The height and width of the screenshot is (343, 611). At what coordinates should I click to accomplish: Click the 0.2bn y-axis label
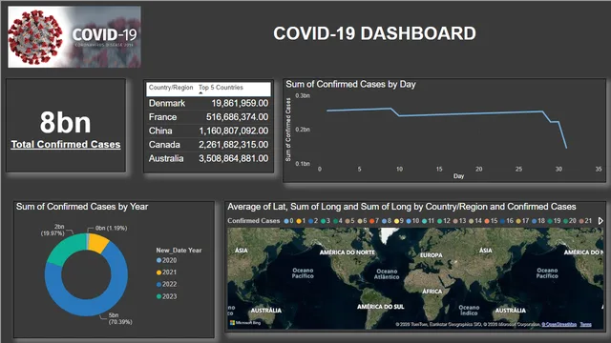(x=303, y=130)
